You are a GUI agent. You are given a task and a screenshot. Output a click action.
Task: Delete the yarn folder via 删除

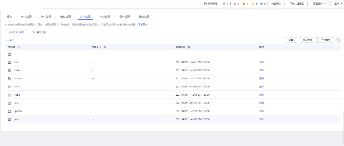pos(262,119)
